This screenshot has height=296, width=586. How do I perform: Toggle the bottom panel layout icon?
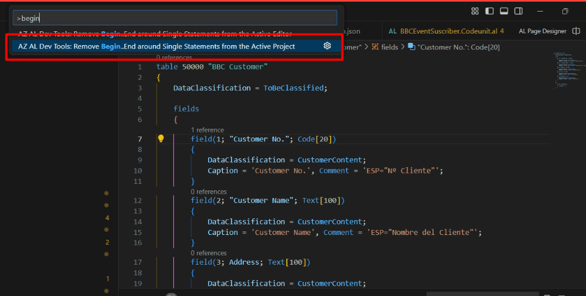tap(504, 11)
